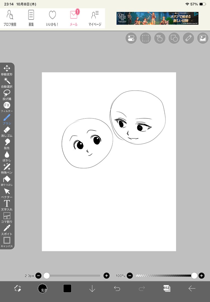This screenshot has width=210, height=302.
Task: Select the 文字入れ text tool
Action: click(x=7, y=205)
